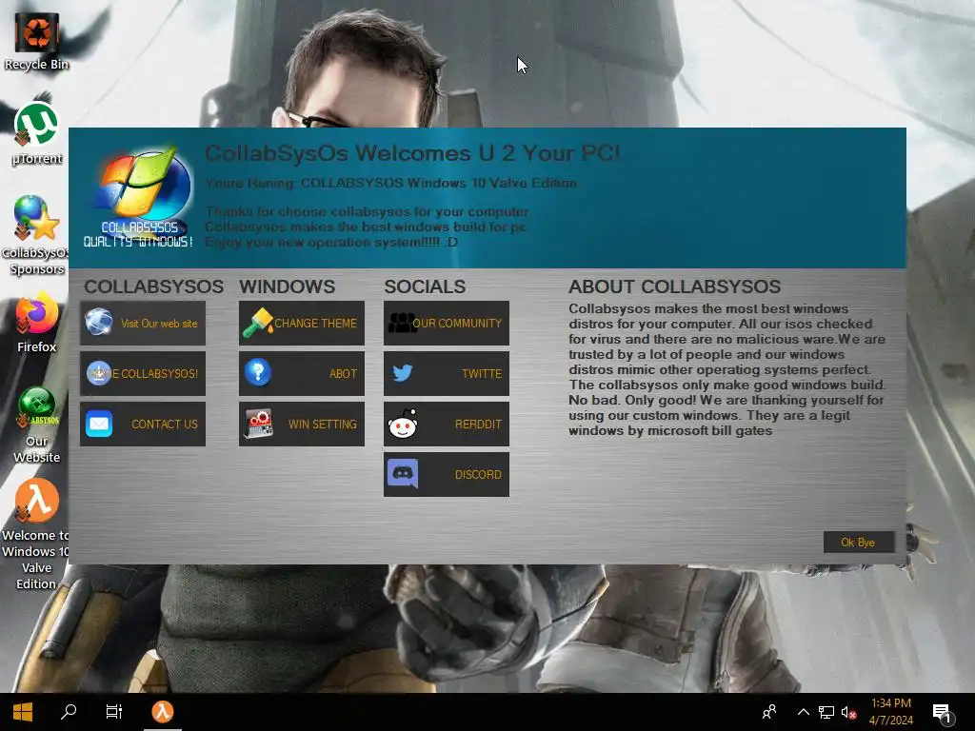Open the Our Website desktop shortcut

pyautogui.click(x=37, y=425)
